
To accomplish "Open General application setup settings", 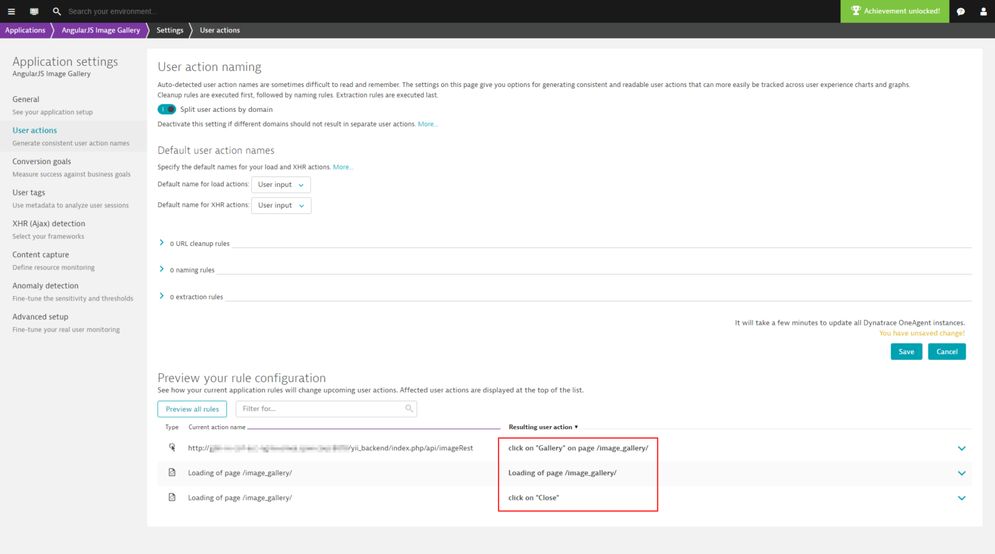I will [73, 105].
